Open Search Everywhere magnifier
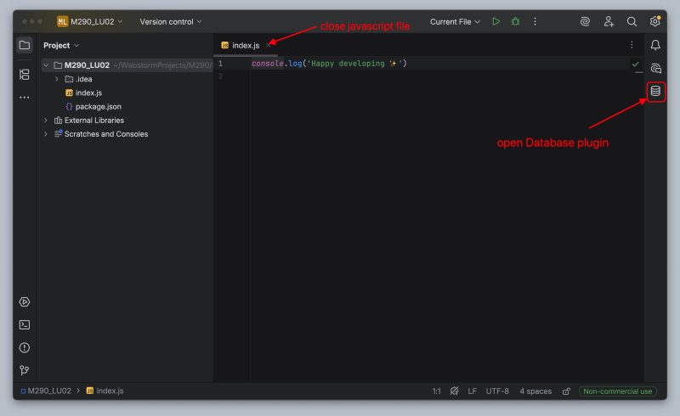 (632, 22)
